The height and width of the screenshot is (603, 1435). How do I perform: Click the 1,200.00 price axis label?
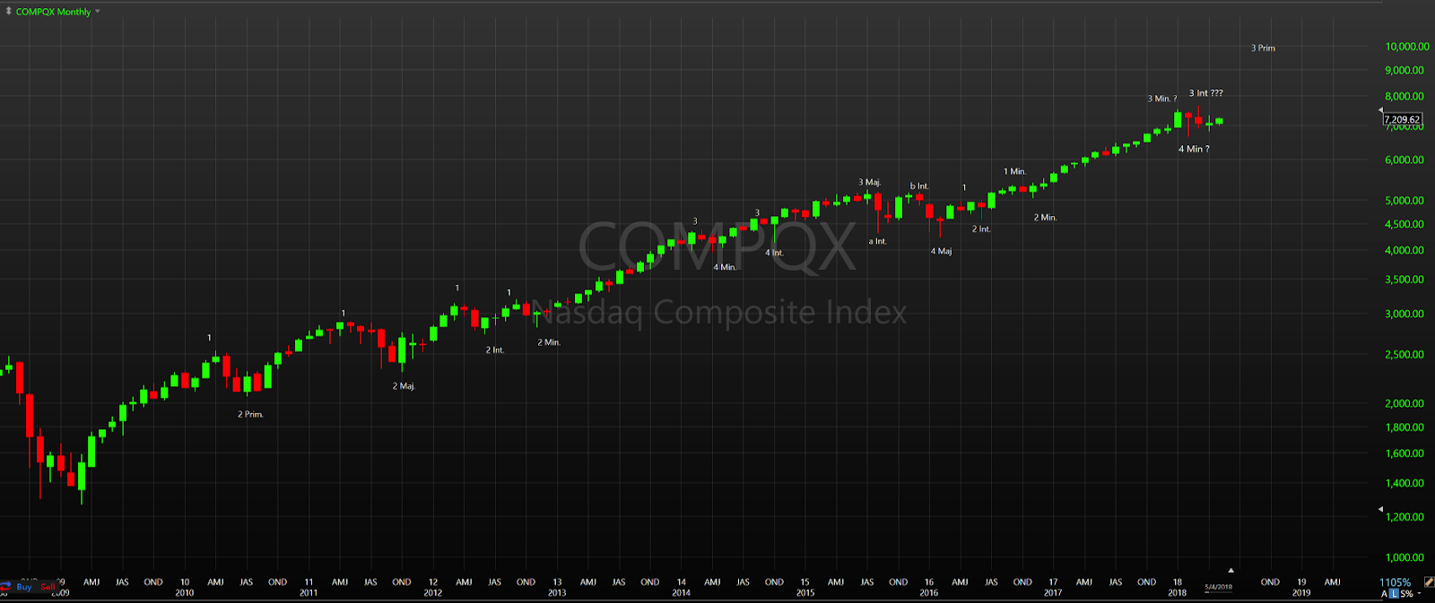1405,517
